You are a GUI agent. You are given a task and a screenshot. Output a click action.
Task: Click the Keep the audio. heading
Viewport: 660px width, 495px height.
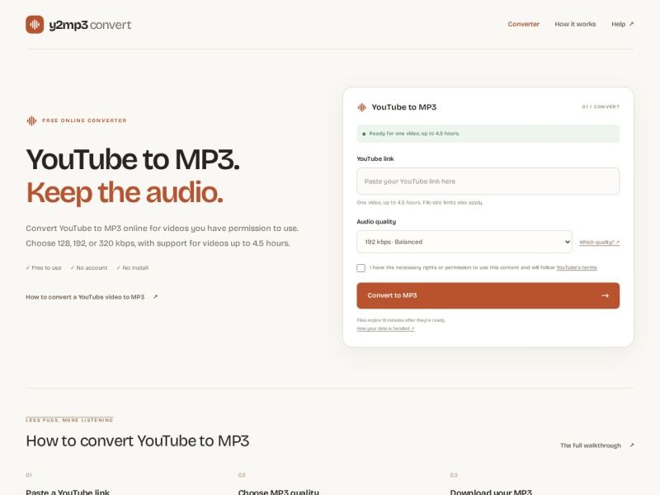tap(125, 192)
